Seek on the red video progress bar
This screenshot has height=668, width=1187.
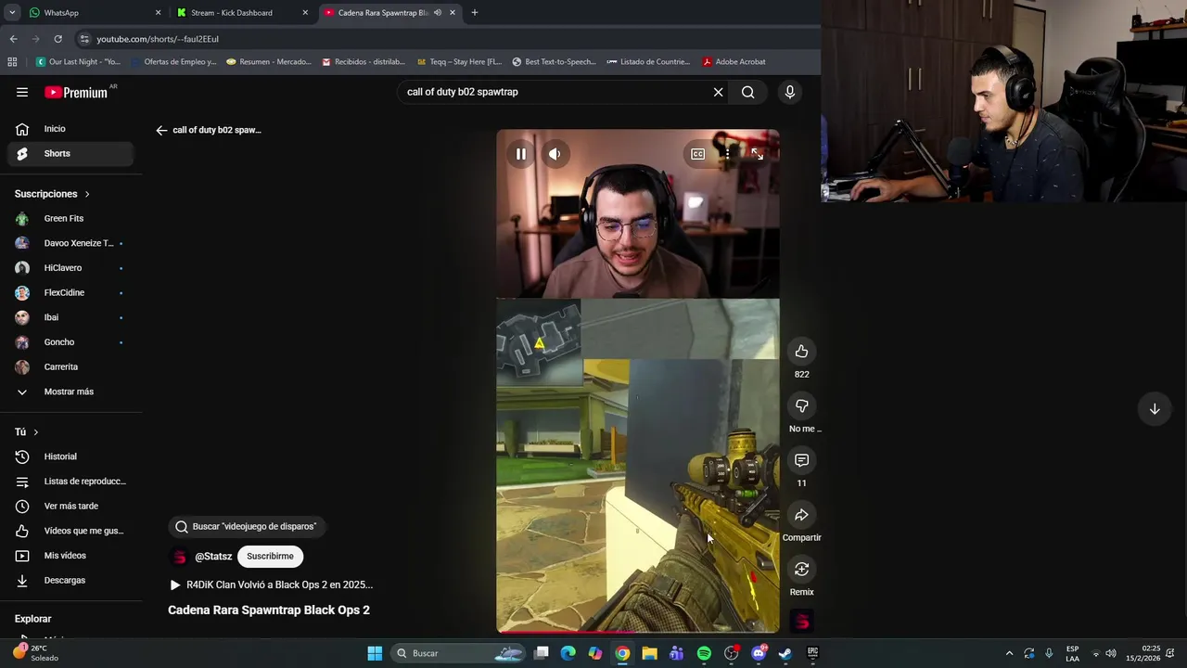[638, 632]
